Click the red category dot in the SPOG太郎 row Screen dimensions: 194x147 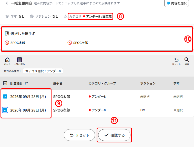click(90, 96)
